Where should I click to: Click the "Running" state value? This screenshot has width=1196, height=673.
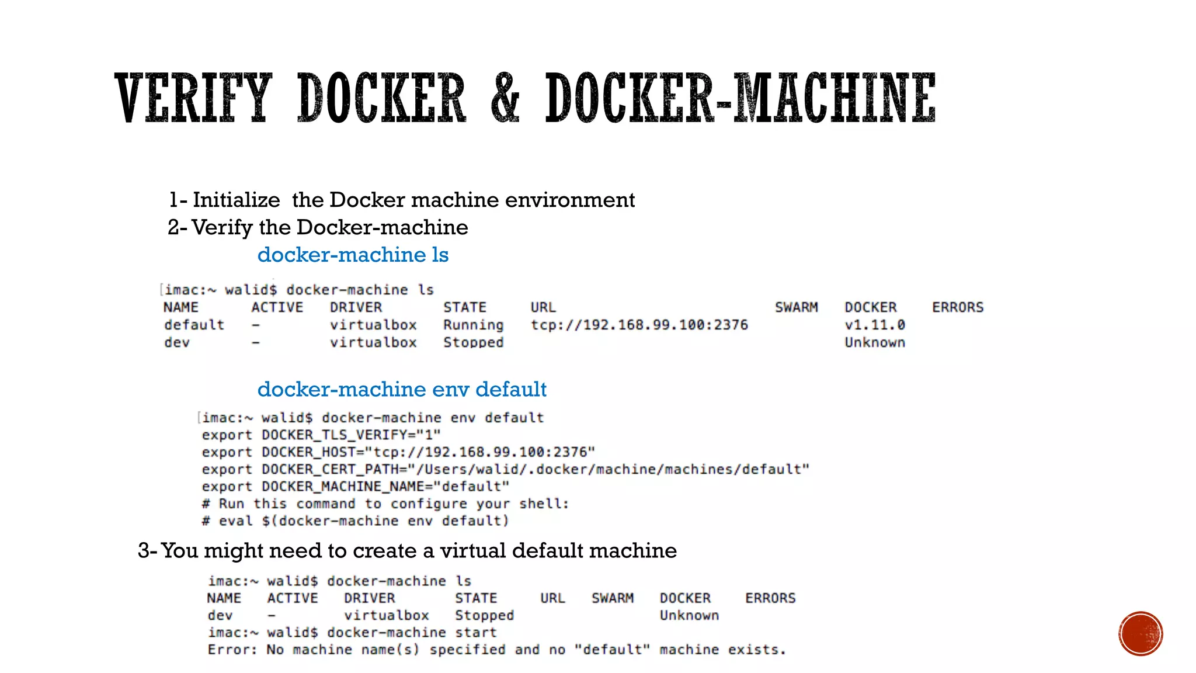(473, 325)
